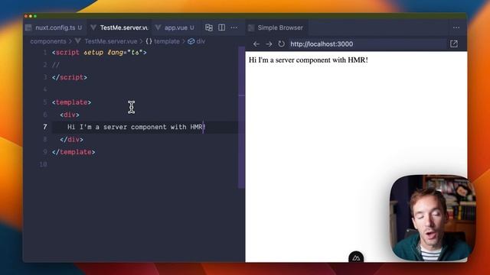The width and height of the screenshot is (490, 275).
Task: Click the Simple Browser tab icon
Action: 251,27
